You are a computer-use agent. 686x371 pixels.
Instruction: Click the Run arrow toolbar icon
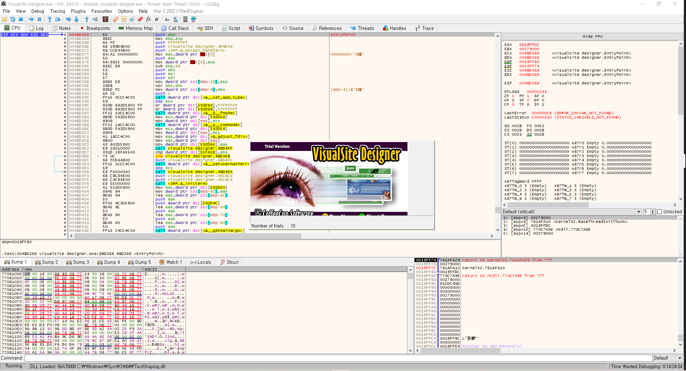coord(31,19)
